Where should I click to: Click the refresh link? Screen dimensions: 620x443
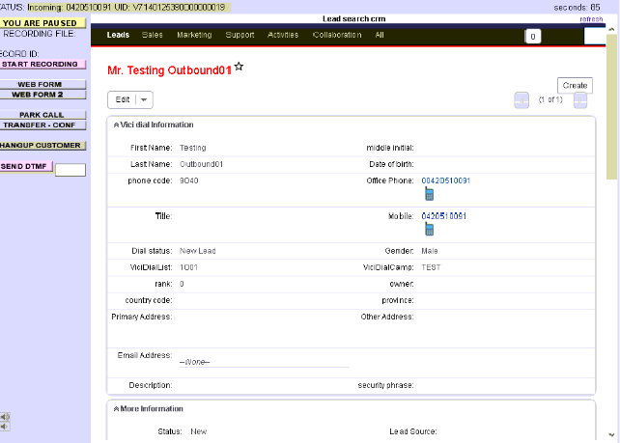[591, 19]
